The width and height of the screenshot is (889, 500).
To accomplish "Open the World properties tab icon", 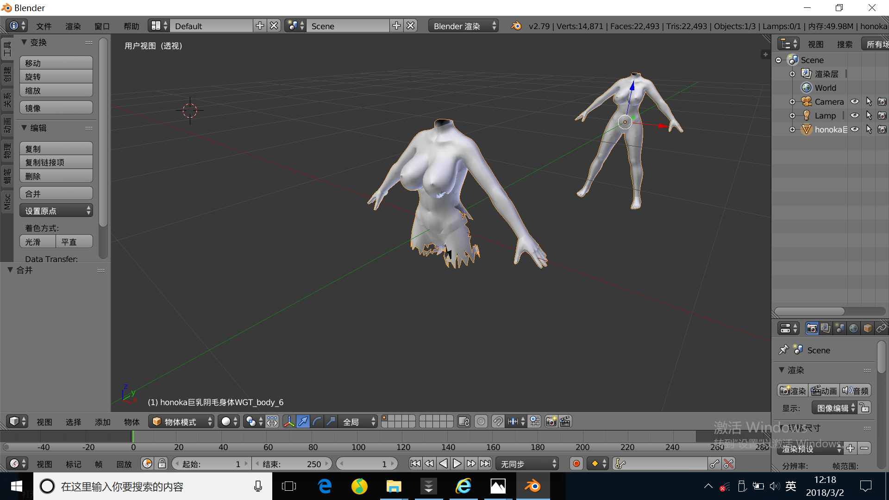I will [x=853, y=328].
